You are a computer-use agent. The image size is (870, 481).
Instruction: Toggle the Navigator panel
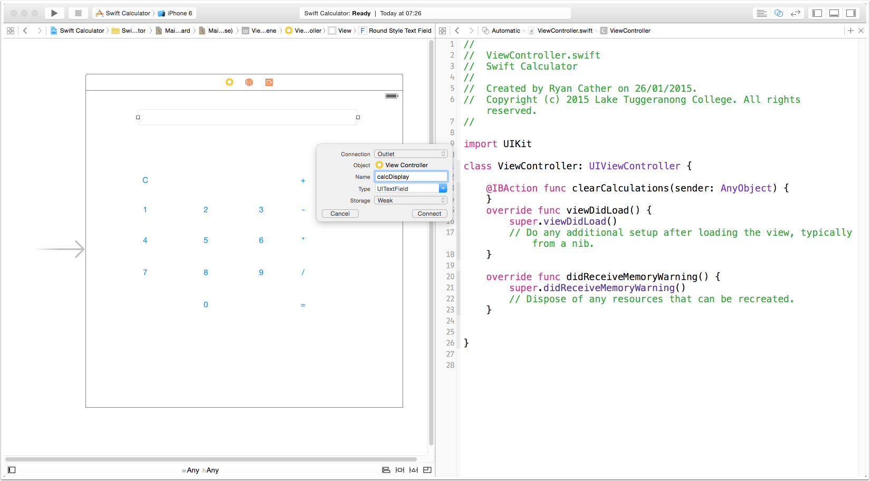[817, 13]
